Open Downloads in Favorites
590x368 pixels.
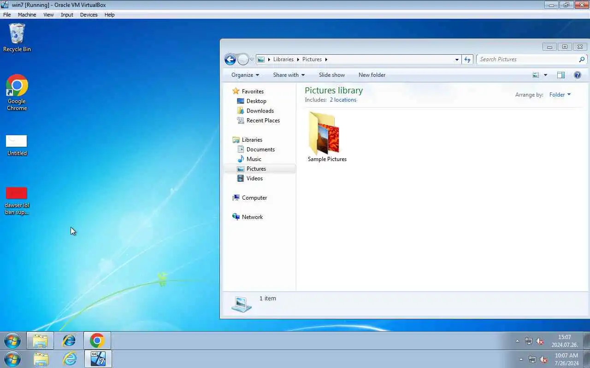pyautogui.click(x=255, y=111)
